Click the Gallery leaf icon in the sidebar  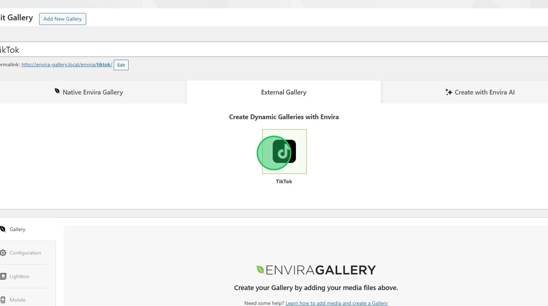tap(3, 229)
